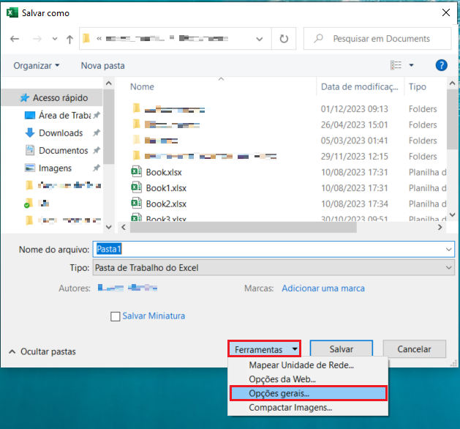The image size is (460, 429).
Task: Click the pin icon next to Downloads
Action: click(x=97, y=133)
